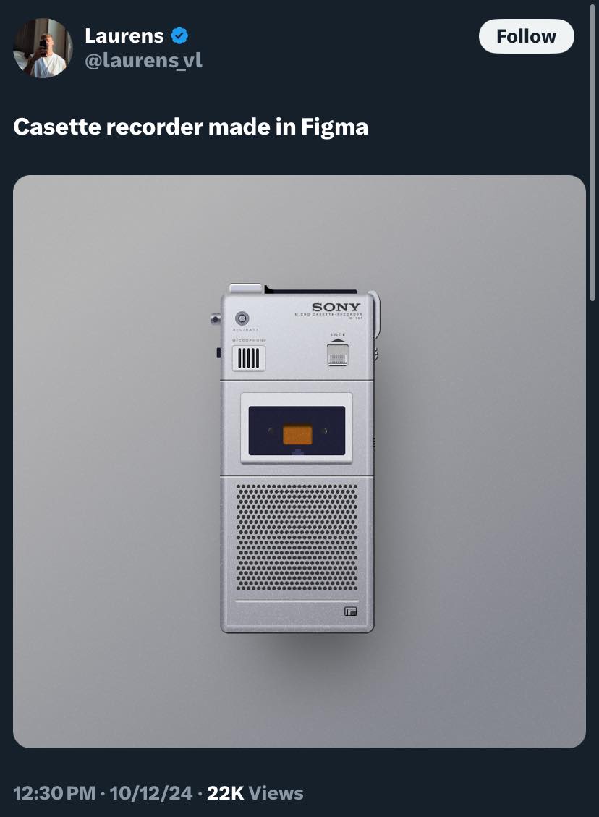The image size is (599, 817).
Task: Open the @laurens_vl handle link
Action: (143, 61)
